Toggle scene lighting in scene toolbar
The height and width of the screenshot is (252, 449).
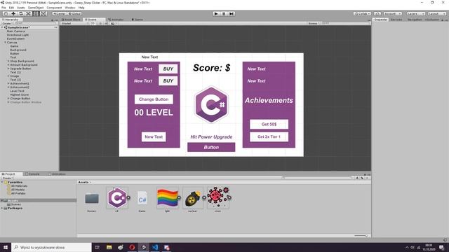100,23
